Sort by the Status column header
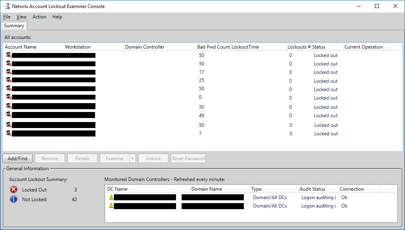405x230 pixels. (x=328, y=47)
